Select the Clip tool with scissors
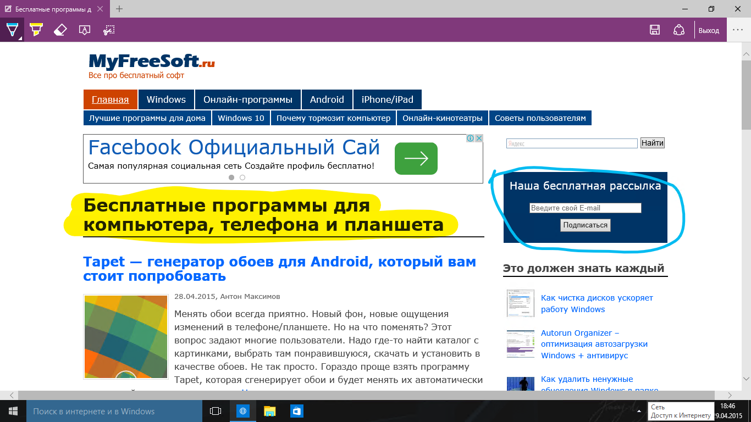 click(109, 30)
